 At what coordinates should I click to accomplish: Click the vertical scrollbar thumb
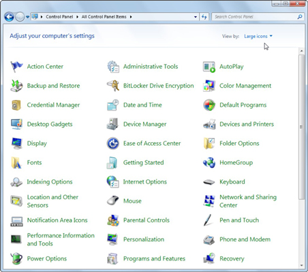point(302,127)
